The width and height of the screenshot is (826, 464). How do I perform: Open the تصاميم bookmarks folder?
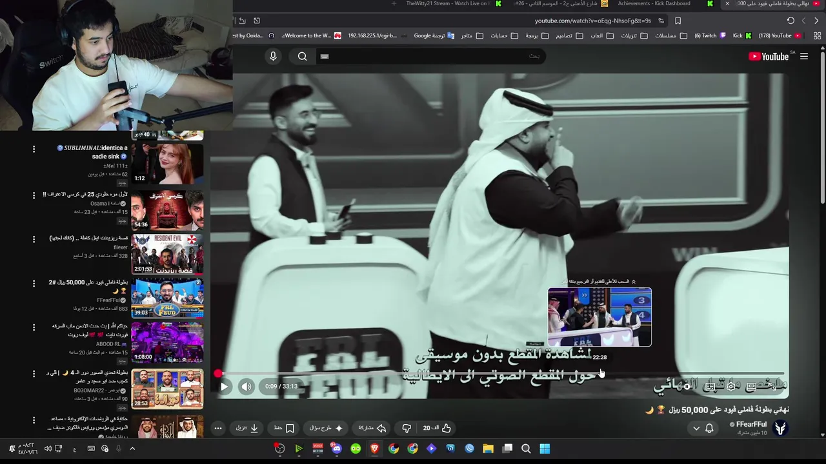pyautogui.click(x=569, y=35)
